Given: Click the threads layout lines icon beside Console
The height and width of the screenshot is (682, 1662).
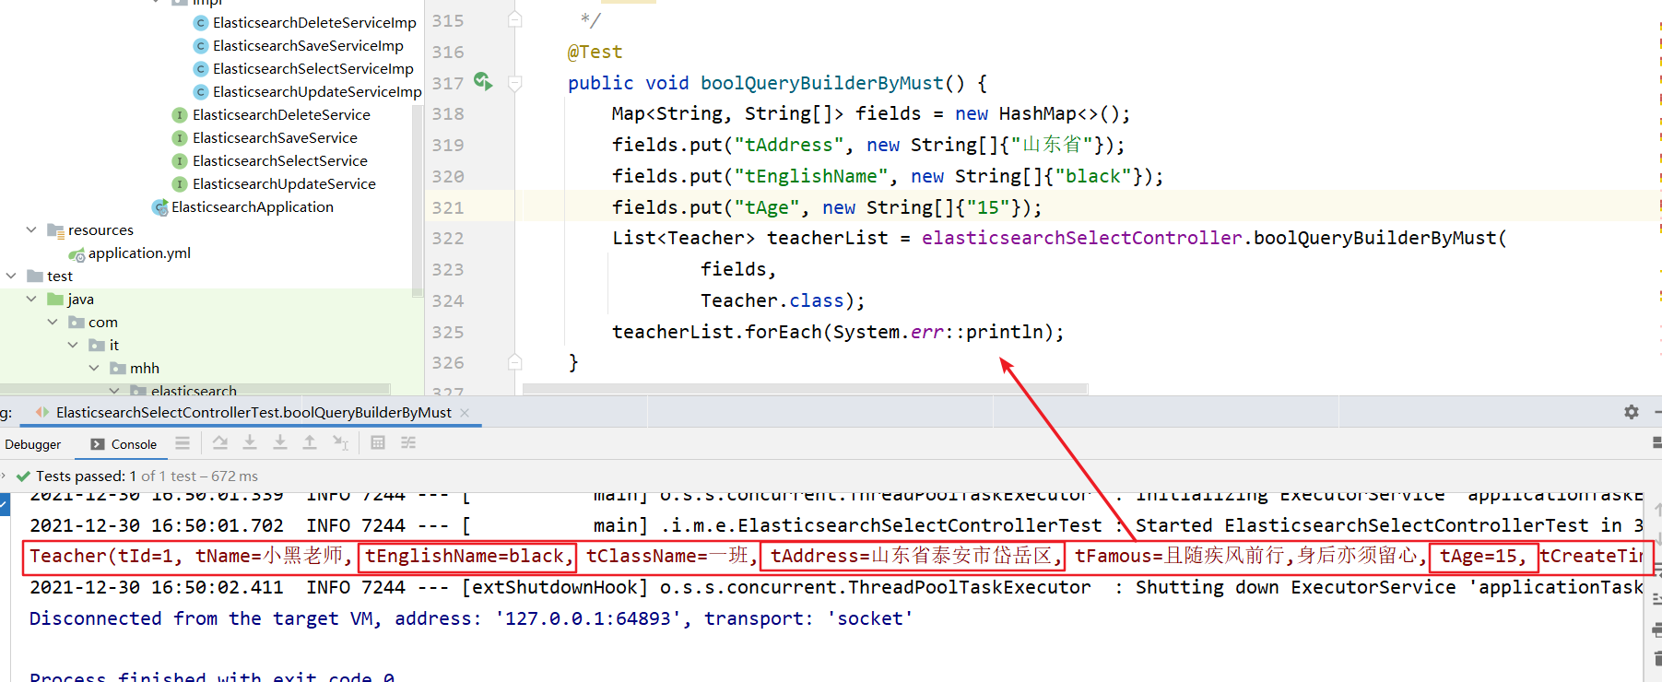Looking at the screenshot, I should point(183,443).
